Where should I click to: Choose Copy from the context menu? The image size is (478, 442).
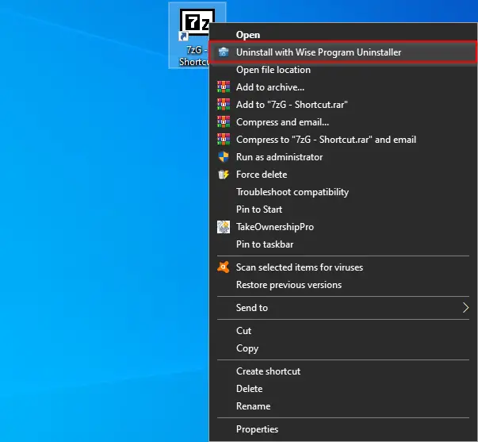pos(343,348)
